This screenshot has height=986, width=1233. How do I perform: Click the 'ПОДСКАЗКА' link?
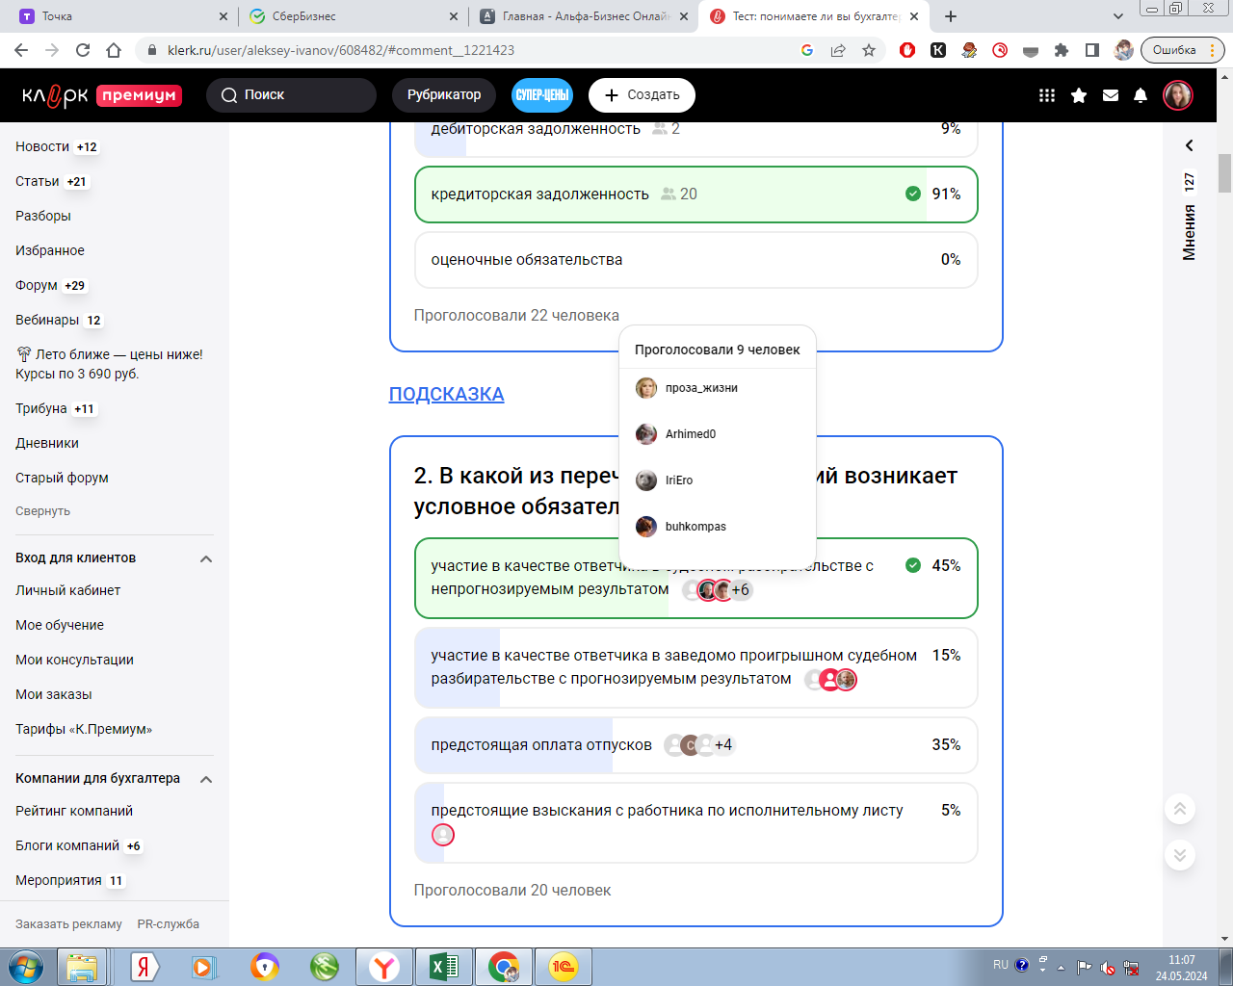click(446, 394)
